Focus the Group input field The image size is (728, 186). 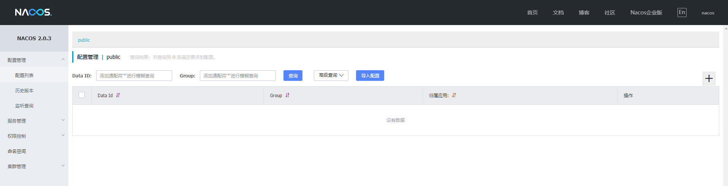(x=238, y=76)
